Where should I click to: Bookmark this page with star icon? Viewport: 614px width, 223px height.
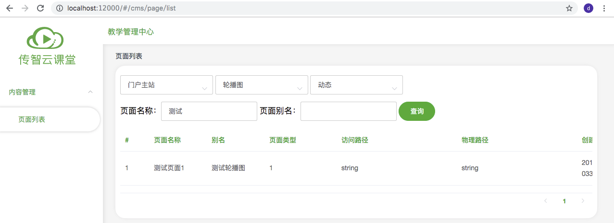coord(569,8)
